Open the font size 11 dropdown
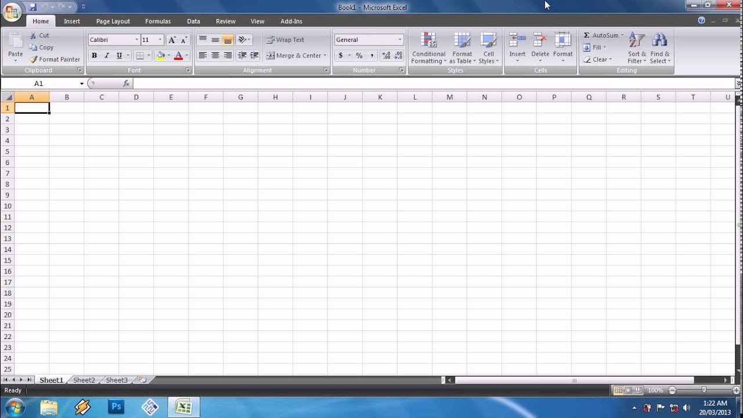Screen dimensions: 743x418 [160, 39]
